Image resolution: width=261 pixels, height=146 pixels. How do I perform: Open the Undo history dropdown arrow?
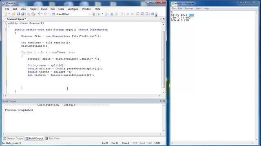(x=42, y=14)
